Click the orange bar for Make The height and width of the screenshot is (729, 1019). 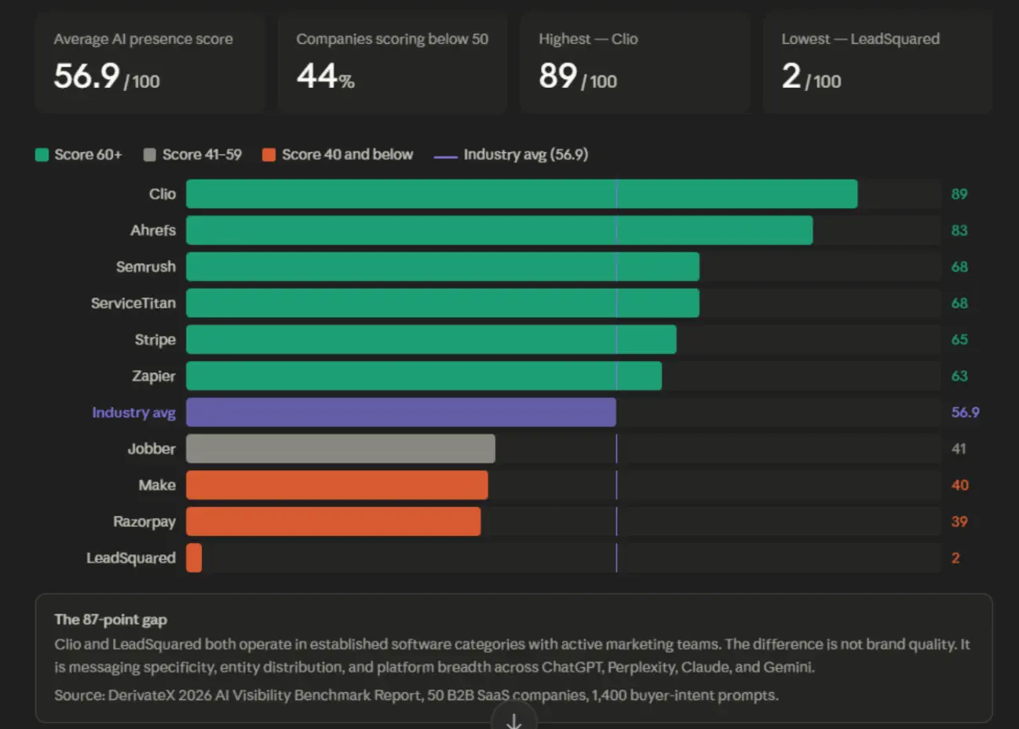(x=337, y=485)
